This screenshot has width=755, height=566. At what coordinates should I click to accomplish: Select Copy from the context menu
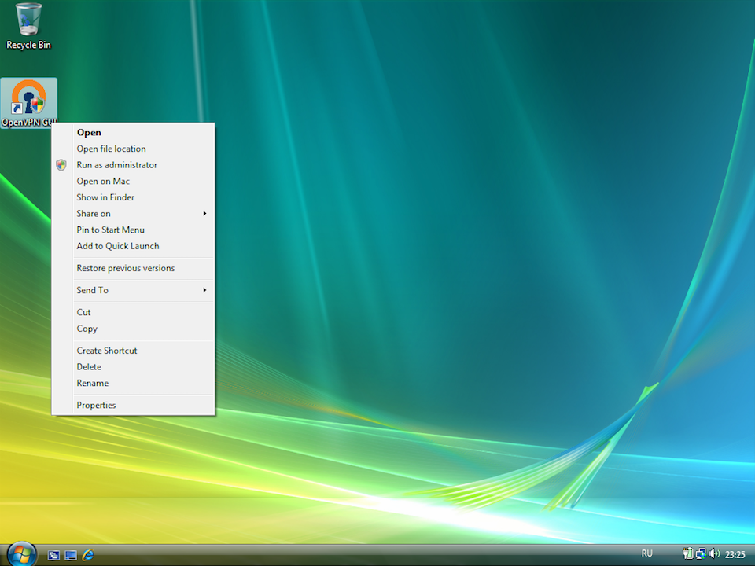coord(133,329)
